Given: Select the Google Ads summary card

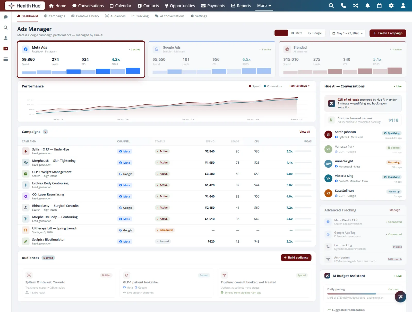Looking at the screenshot, I should point(212,59).
